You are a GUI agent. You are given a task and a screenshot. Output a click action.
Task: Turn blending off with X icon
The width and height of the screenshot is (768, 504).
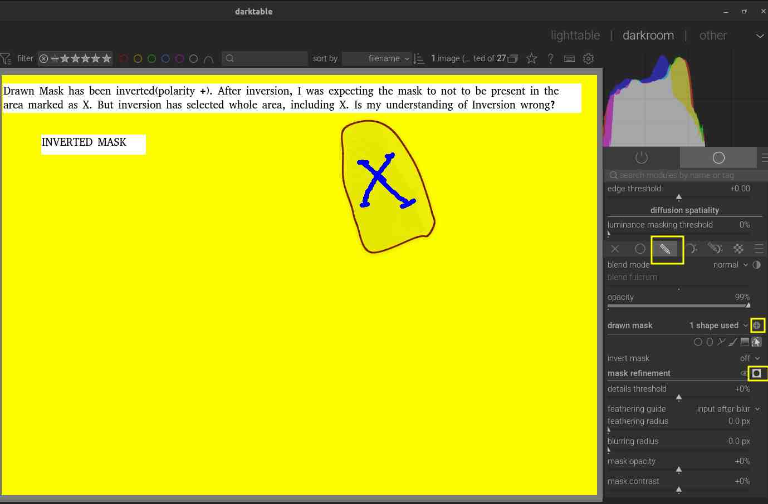tap(615, 249)
